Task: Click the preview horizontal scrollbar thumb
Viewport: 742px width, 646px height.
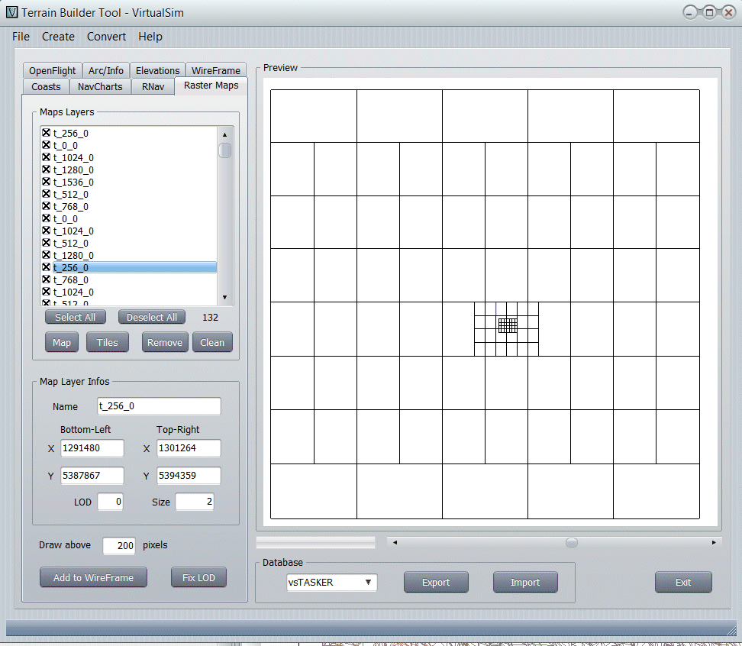Action: point(571,542)
